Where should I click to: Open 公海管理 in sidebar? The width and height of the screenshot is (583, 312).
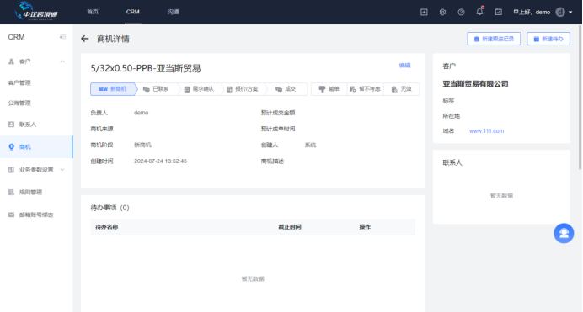tap(19, 103)
